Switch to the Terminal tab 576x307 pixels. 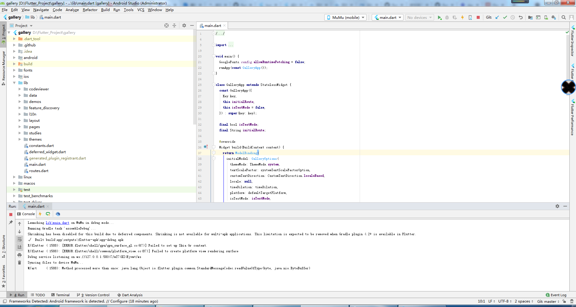tap(62, 295)
